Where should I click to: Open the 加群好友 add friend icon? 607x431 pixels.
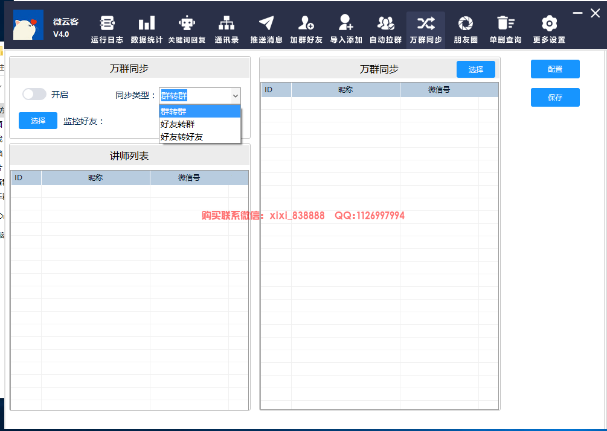pyautogui.click(x=306, y=24)
